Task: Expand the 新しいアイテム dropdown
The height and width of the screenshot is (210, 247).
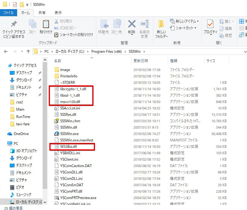Action: tap(184, 21)
